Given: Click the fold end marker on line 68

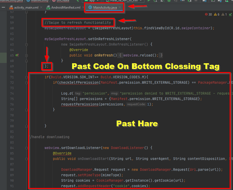Looking at the screenshot, I should pyautogui.click(x=27, y=61).
